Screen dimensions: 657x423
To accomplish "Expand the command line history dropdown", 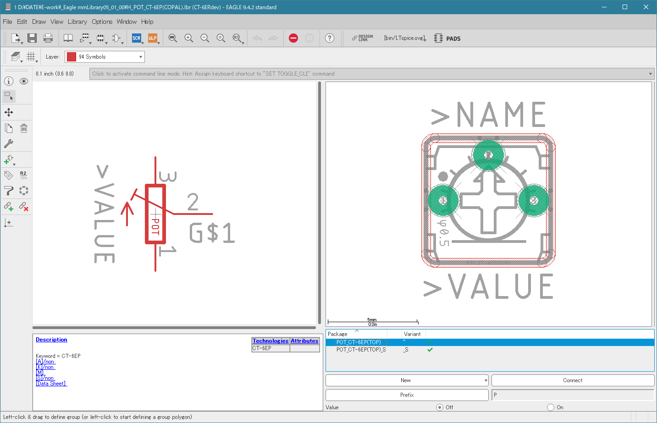I will pos(650,74).
